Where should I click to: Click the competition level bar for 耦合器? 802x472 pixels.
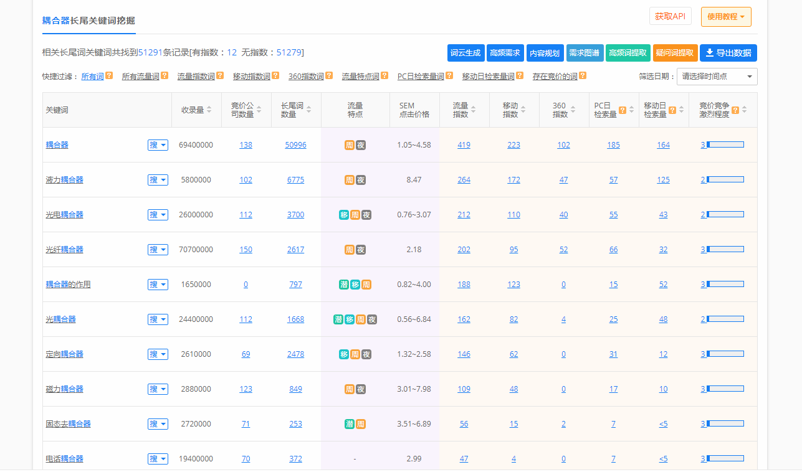click(725, 145)
